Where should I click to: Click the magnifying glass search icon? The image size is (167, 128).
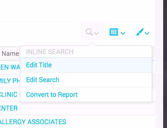point(89,32)
